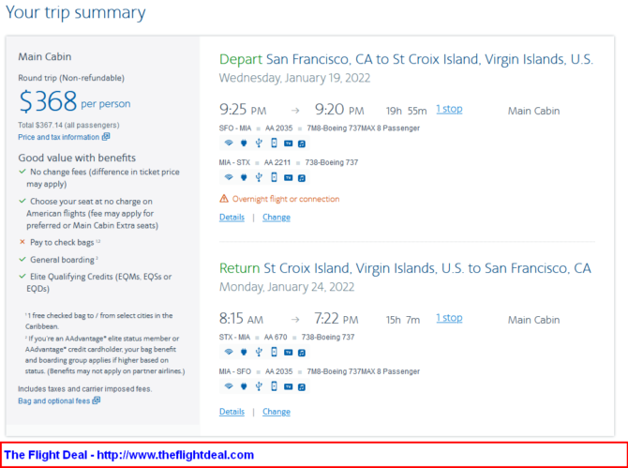Image resolution: width=628 pixels, height=468 pixels.
Task: Click USB icon for STX - MIA flight
Action: point(259,352)
